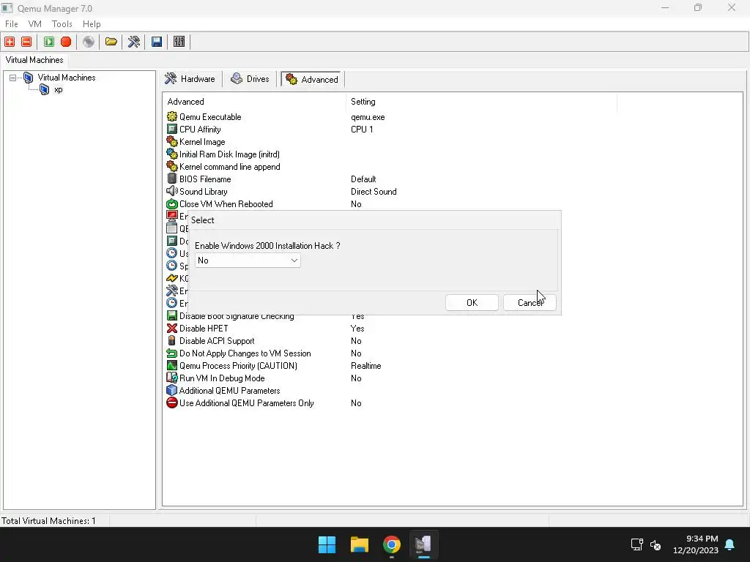The image size is (750, 562).
Task: Collapse the Virtual Machines tree node
Action: (13, 78)
